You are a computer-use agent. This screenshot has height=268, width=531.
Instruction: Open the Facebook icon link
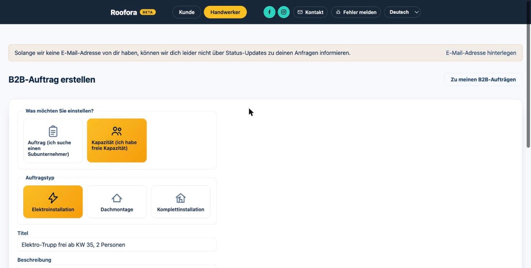[x=269, y=12]
